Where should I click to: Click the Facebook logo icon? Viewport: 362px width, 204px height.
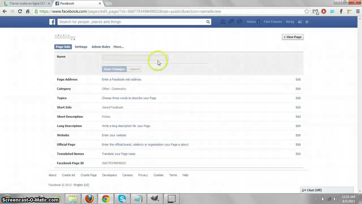pyautogui.click(x=52, y=22)
